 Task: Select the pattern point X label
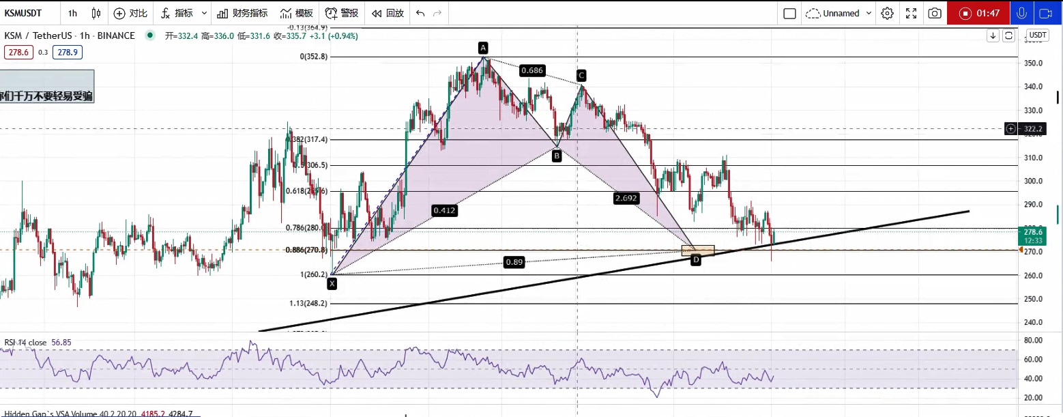332,283
